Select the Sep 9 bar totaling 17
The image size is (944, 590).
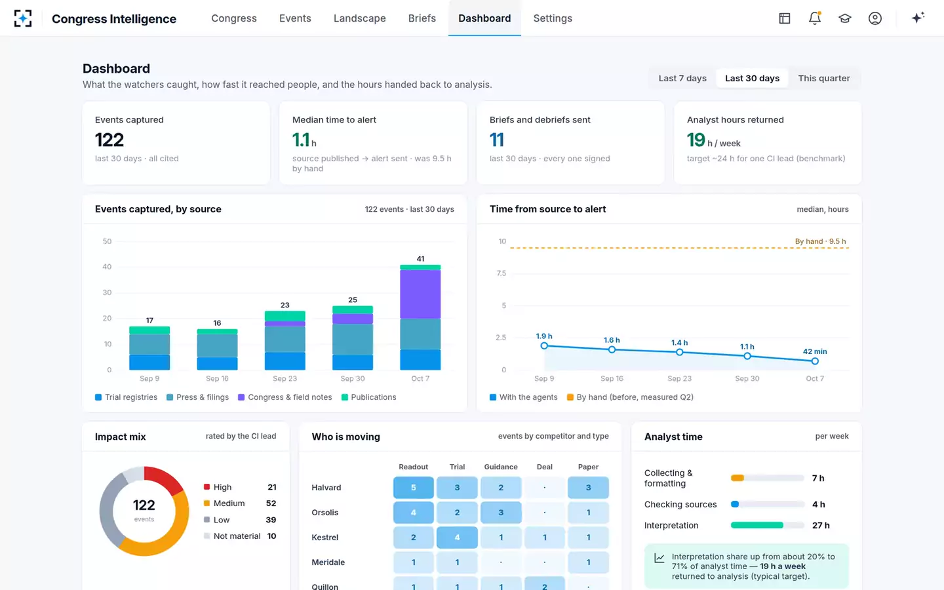tap(149, 348)
